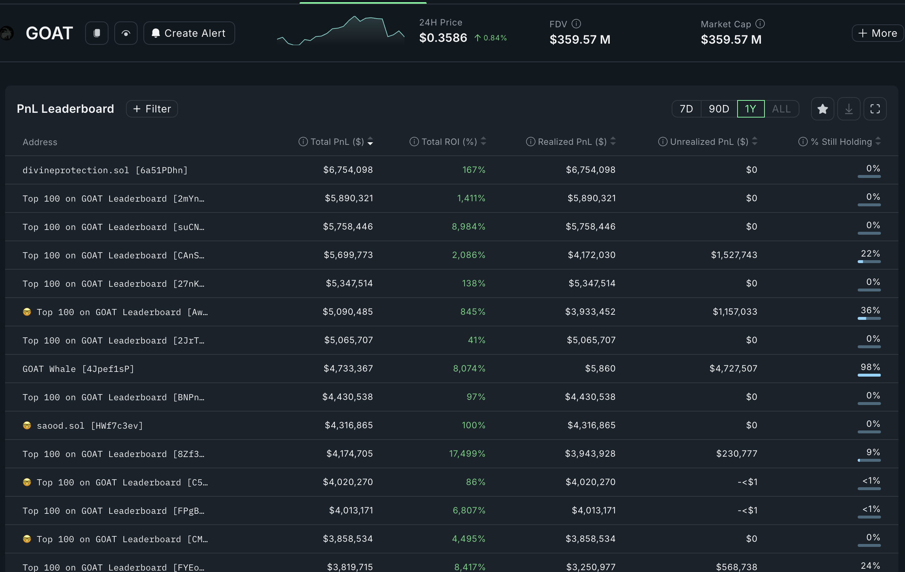Image resolution: width=905 pixels, height=572 pixels.
Task: Click the GOAT Whale 98% holding bar
Action: (x=869, y=375)
